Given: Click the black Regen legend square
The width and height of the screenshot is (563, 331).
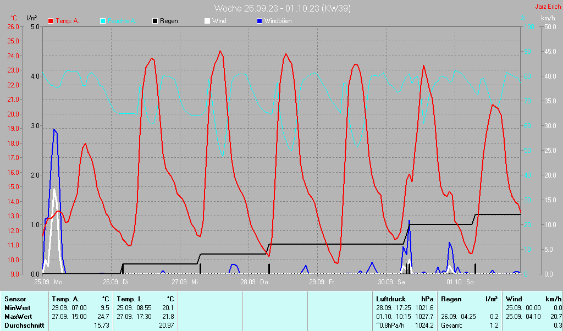Looking at the screenshot, I should [x=155, y=21].
